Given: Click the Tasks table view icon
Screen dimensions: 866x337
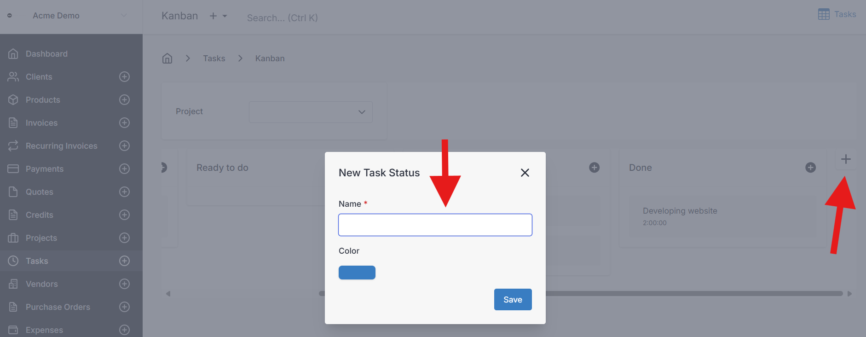Looking at the screenshot, I should coord(824,14).
